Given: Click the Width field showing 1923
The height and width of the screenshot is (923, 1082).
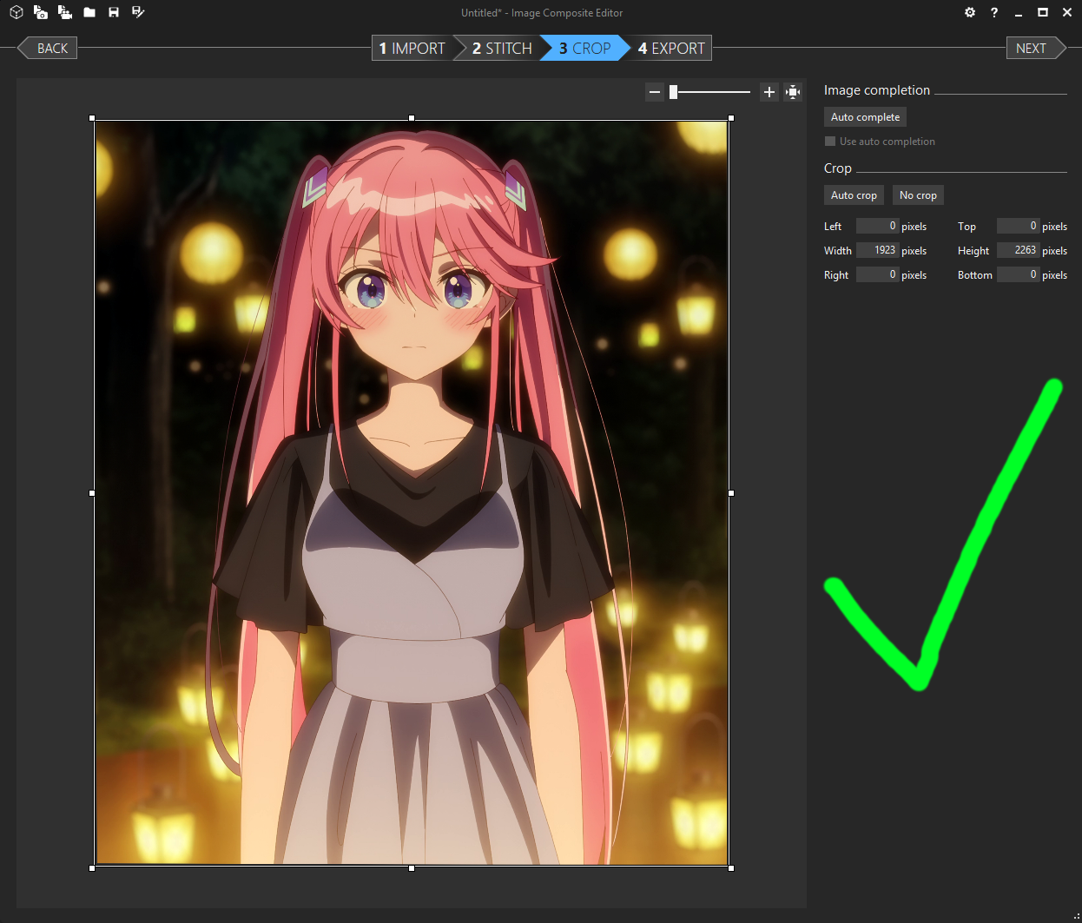Looking at the screenshot, I should (877, 250).
